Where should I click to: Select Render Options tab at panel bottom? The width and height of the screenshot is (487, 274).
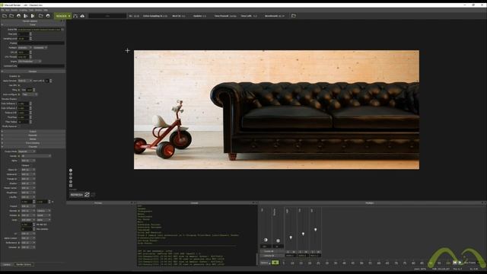point(24,264)
